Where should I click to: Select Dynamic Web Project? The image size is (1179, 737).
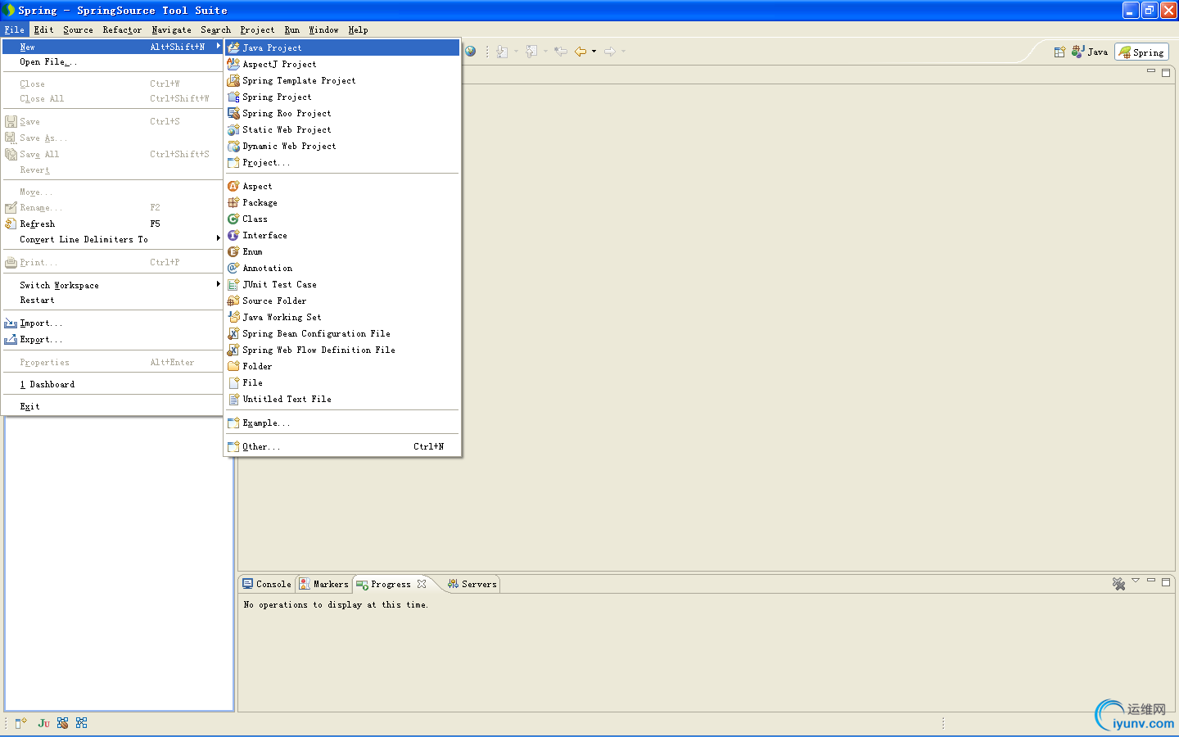pos(342,146)
